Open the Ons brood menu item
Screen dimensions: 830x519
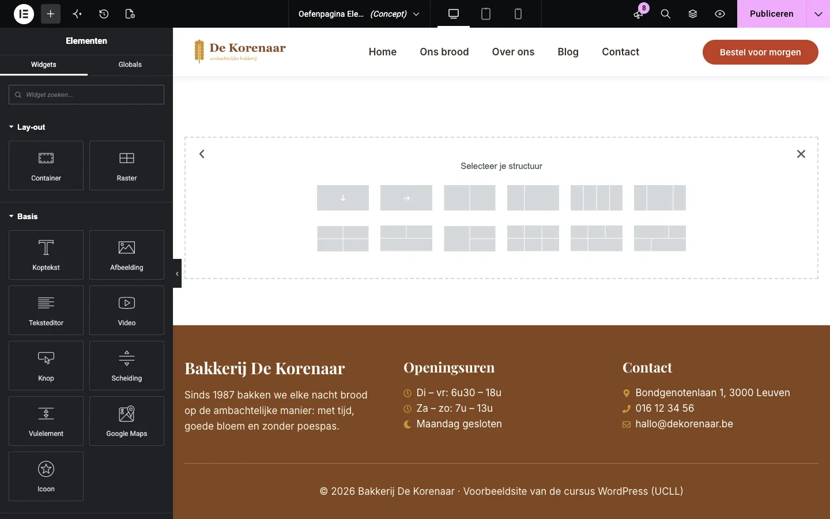(444, 52)
